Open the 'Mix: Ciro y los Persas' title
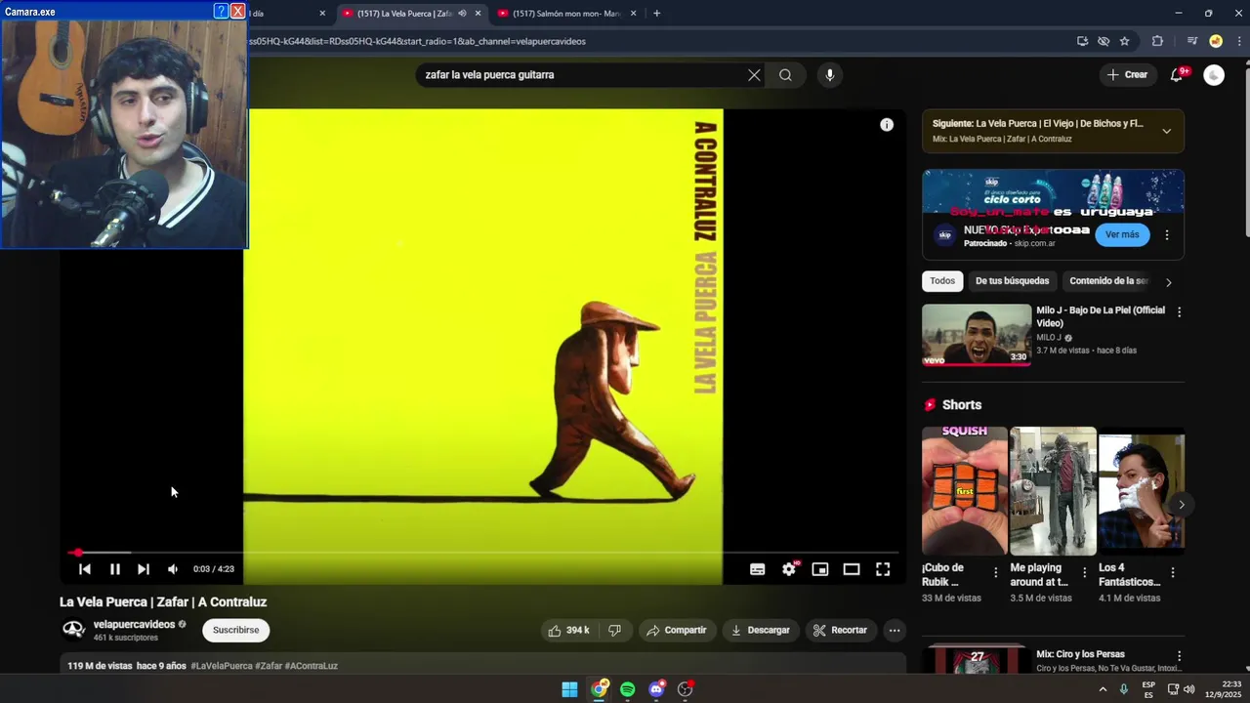Screen dimensions: 1250x703 click(1080, 654)
